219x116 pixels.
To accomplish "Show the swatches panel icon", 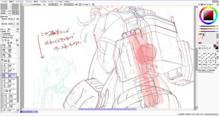I will point(210,4).
